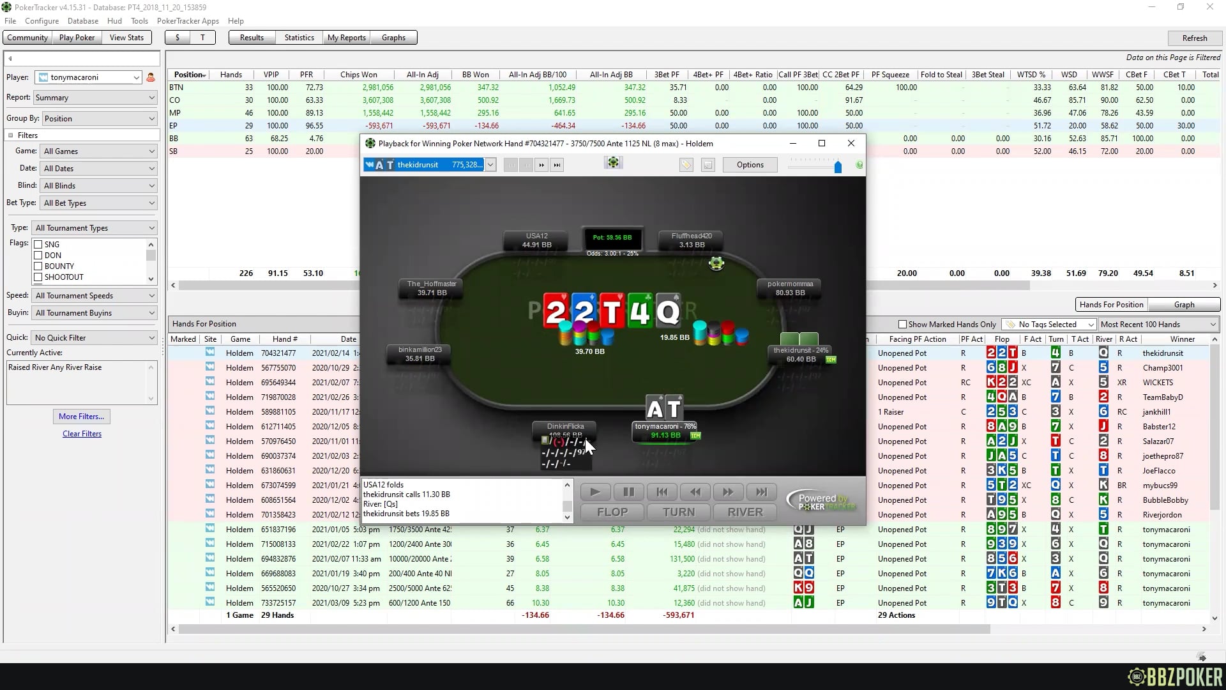Click the PokerTracker chip logo in replayer toolbar
Image resolution: width=1226 pixels, height=690 pixels.
click(x=613, y=163)
